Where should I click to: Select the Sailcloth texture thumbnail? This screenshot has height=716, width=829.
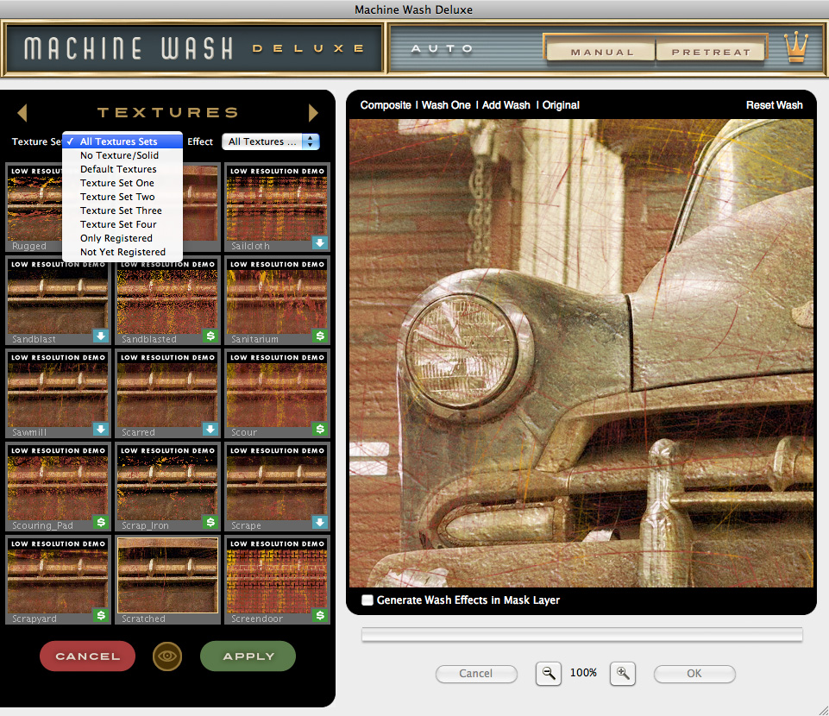277,207
